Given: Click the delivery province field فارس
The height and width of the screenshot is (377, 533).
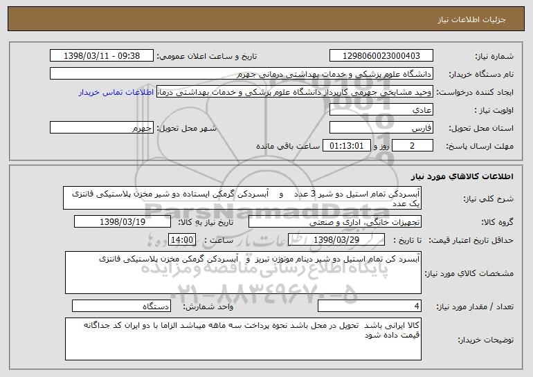Looking at the screenshot, I should (381, 128).
